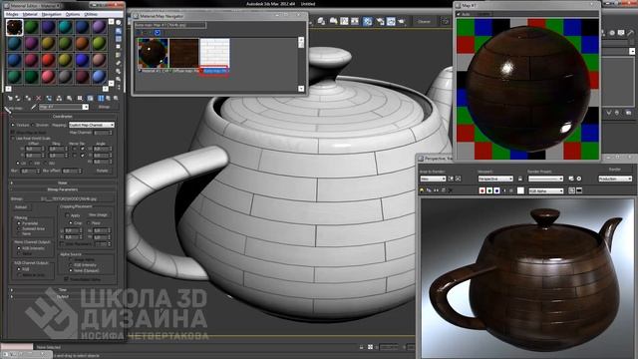Expand the Time rollout

[62, 290]
